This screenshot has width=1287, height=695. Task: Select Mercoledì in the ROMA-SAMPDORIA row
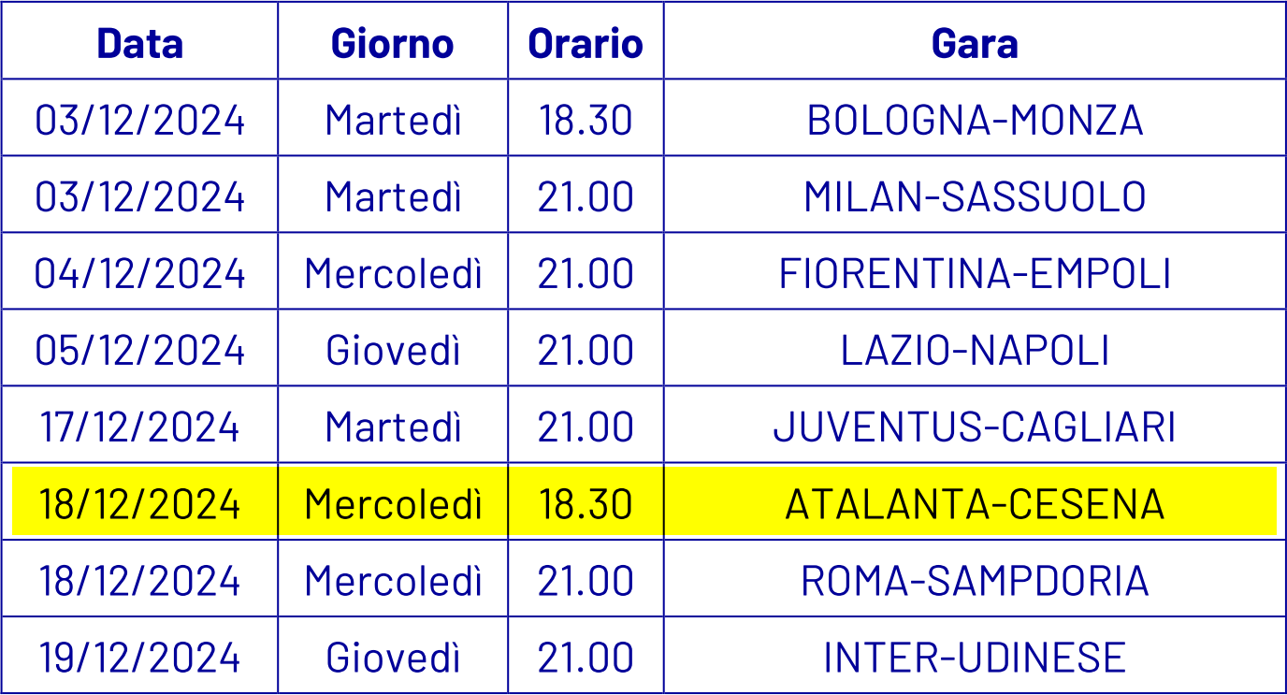(393, 580)
